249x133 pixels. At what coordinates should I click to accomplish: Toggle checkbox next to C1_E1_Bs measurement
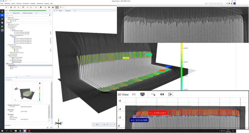(x=51, y=21)
